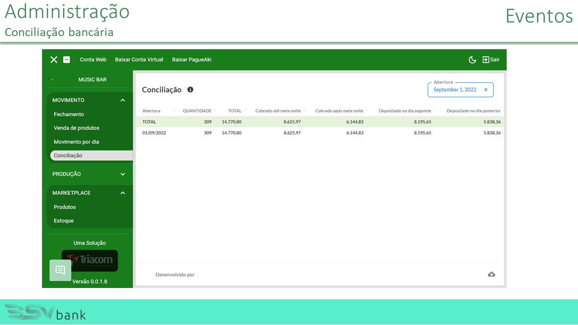Click the Desenvolvido por footer text
Viewport: 578px width, 325px height.
coord(175,274)
